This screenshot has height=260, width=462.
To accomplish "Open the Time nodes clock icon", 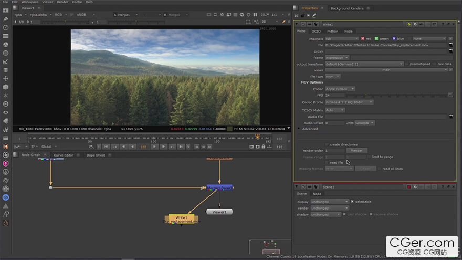I will pos(6,27).
